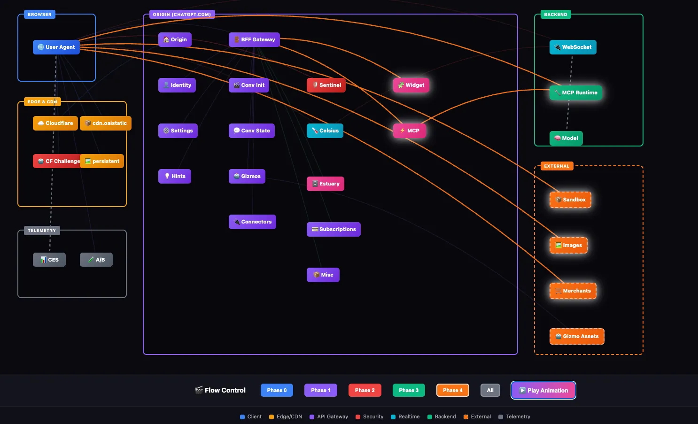The image size is (698, 424).
Task: Click the A/B telemetry node
Action: pyautogui.click(x=96, y=260)
